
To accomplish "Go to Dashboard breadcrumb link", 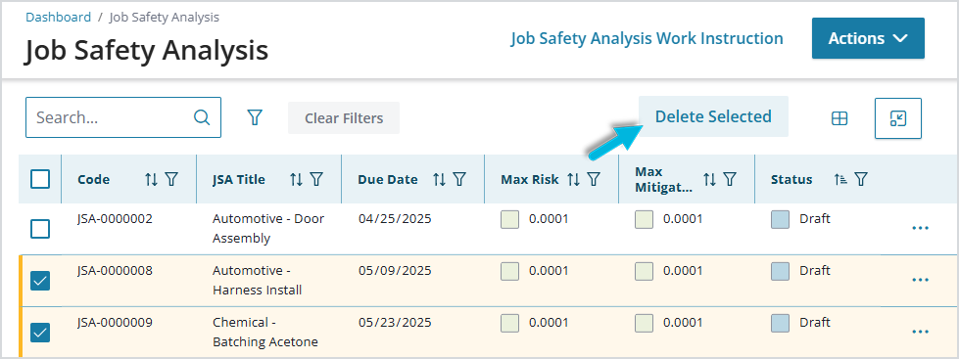I will (x=58, y=17).
